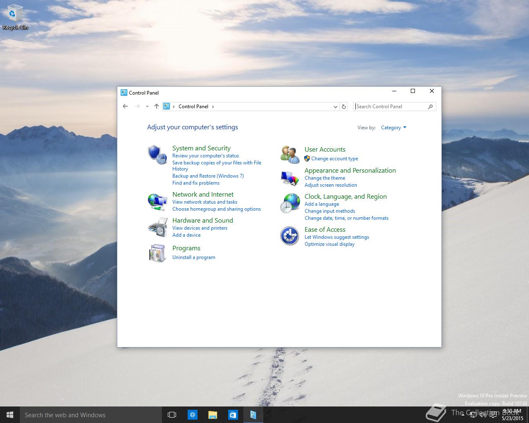Viewport: 529px width, 423px height.
Task: Select Let Windows suggest settings
Action: tap(337, 237)
